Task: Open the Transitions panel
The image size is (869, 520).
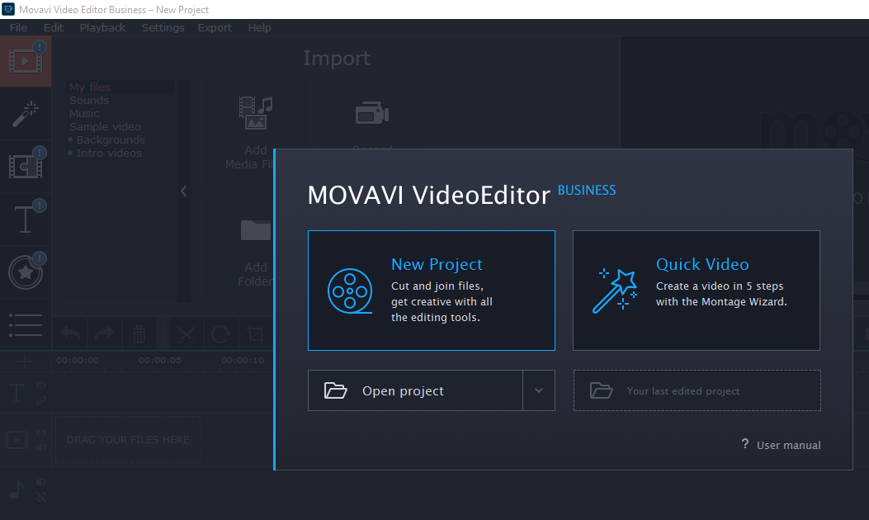Action: point(25,165)
